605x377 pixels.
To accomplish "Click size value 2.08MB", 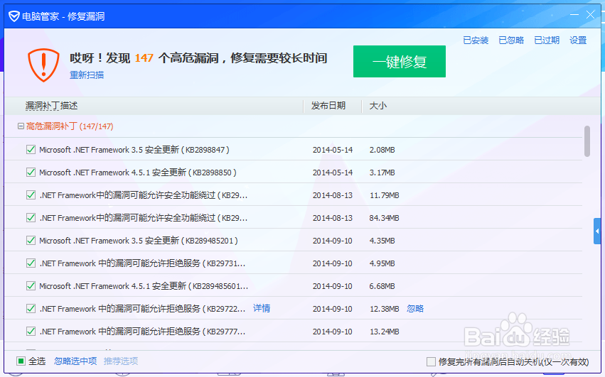I will point(382,150).
